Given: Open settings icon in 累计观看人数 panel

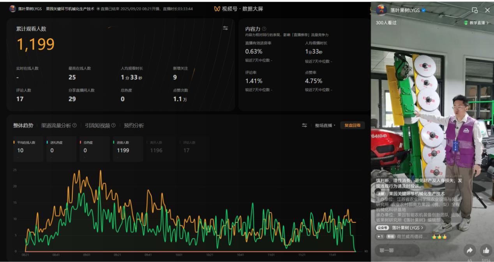Looking at the screenshot, I should point(225,28).
